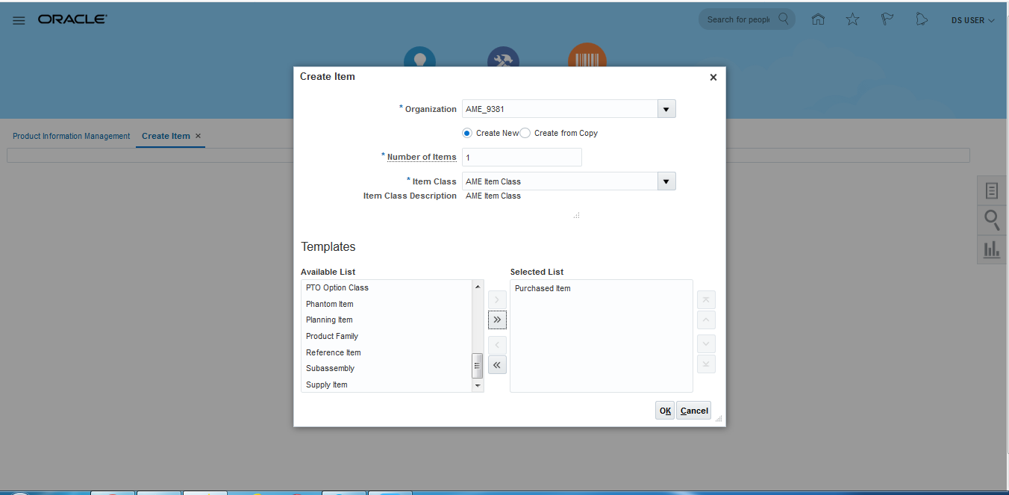Go to Home via house icon
This screenshot has width=1009, height=495.
tap(818, 19)
